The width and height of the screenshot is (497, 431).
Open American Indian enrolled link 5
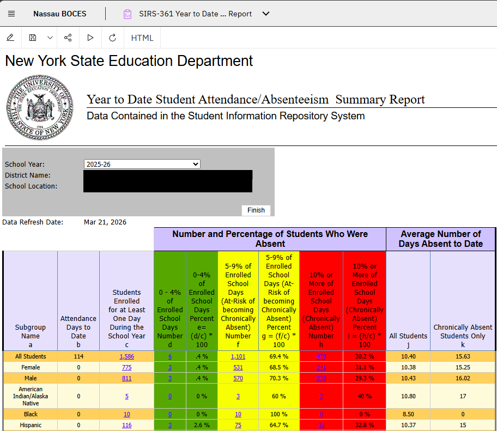127,396
